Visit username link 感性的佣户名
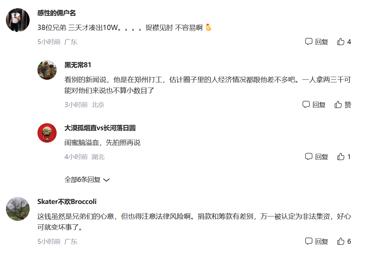This screenshot has width=368, height=255. (x=57, y=13)
